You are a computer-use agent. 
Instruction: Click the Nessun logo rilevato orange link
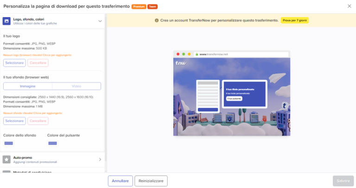coord(38,55)
